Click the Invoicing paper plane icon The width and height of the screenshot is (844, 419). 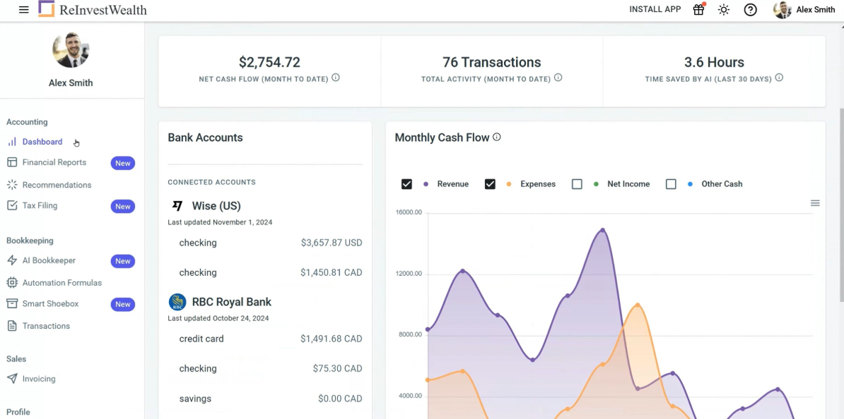click(x=12, y=379)
